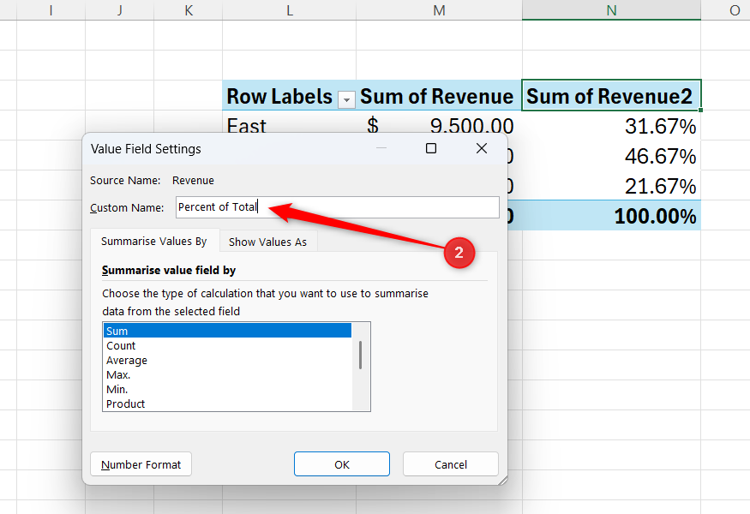Select column N header
This screenshot has height=514, width=750.
coord(611,10)
